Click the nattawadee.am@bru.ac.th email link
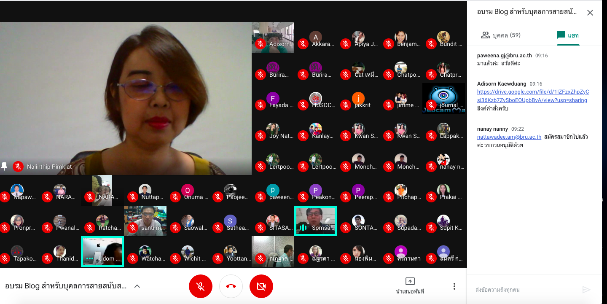This screenshot has width=607, height=304. (x=509, y=137)
